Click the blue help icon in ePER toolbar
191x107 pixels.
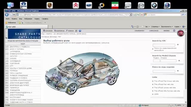point(80,31)
